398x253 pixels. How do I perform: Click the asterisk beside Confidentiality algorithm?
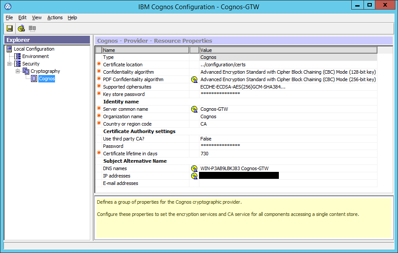pos(99,71)
